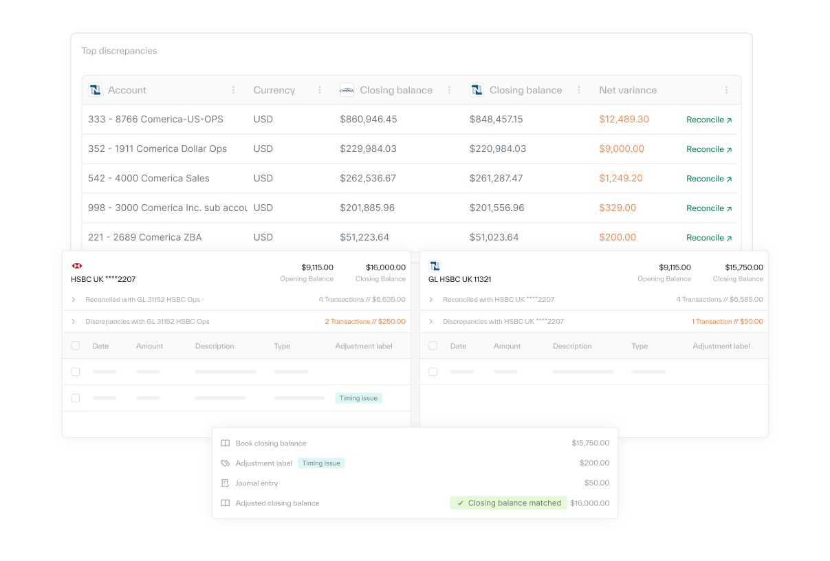Expand Reconciled with HSBC UK ****2207 in the GL panel

coord(431,300)
